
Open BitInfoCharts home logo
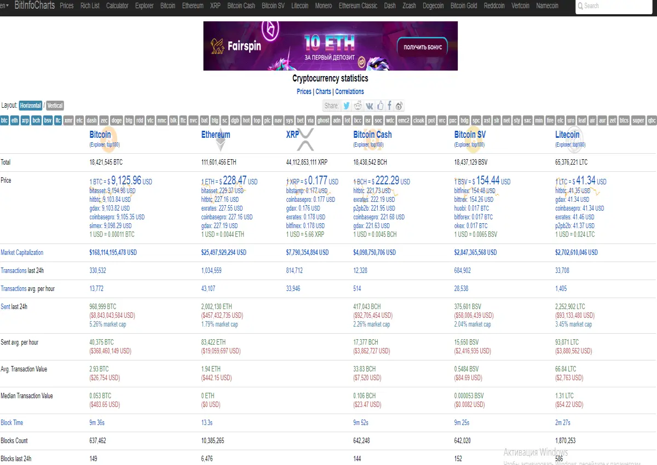(x=34, y=5)
